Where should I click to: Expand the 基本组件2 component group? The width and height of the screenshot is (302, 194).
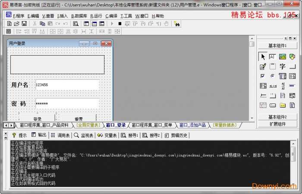[277, 117]
